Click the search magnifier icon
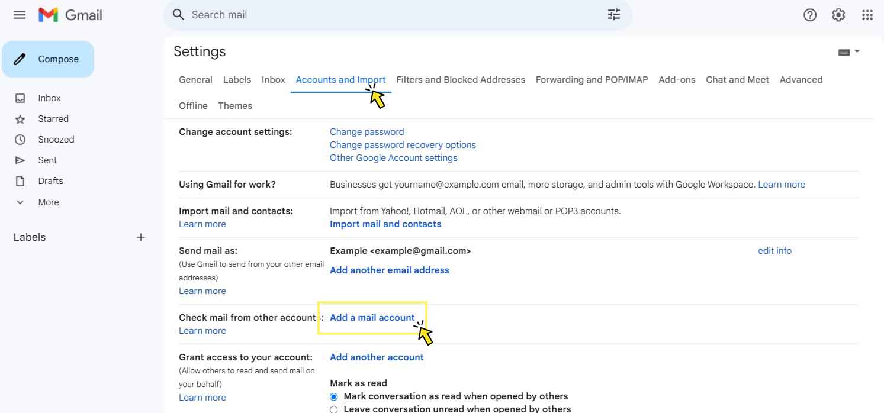The image size is (884, 413). tap(178, 14)
